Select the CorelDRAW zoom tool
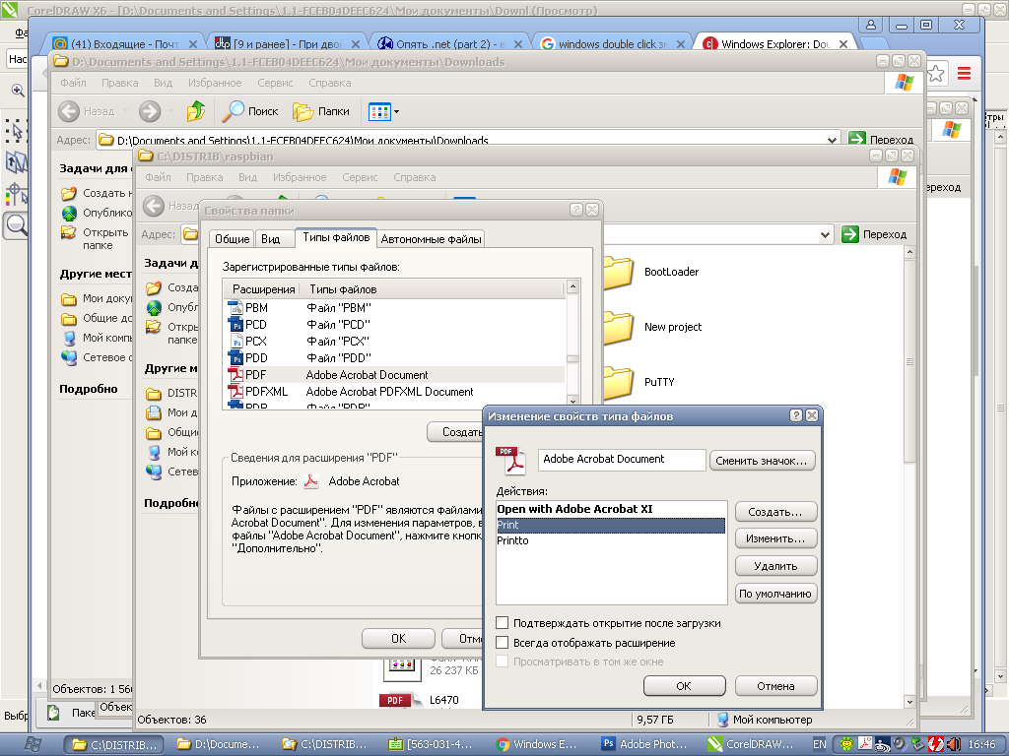 16,225
